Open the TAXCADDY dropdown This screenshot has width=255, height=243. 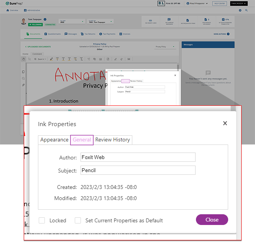pos(239,3)
